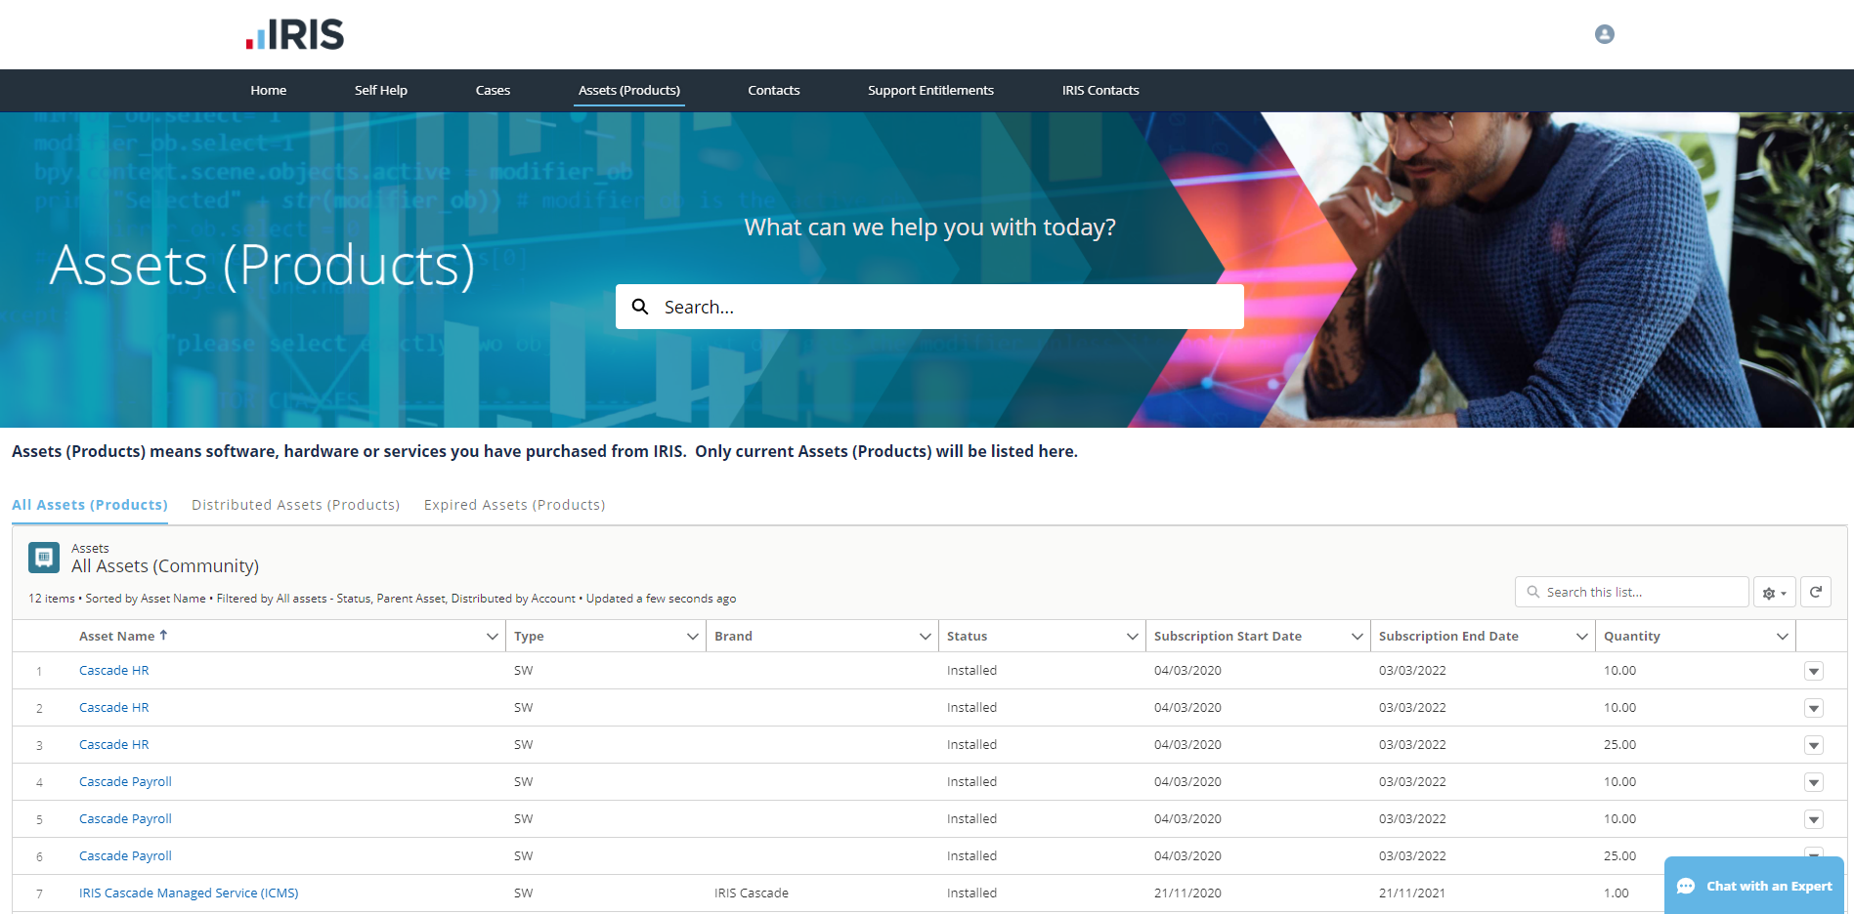1854x914 pixels.
Task: Click 25.00 quantity in row 3
Action: [1619, 744]
